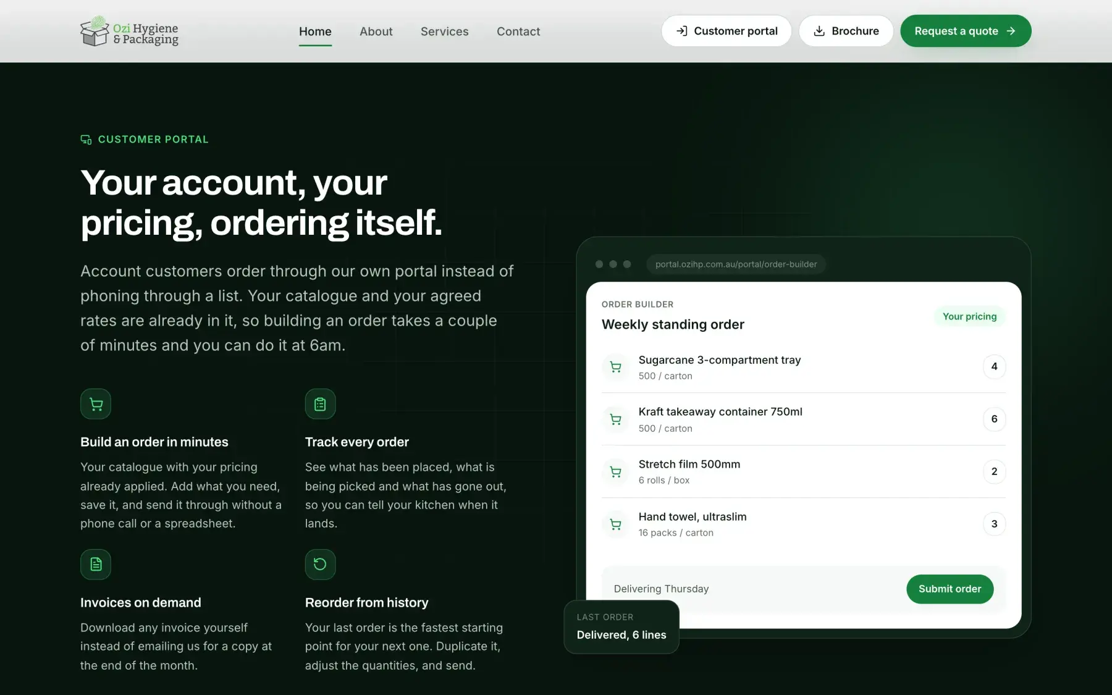Click the arrow icon in Request a quote
The image size is (1112, 695).
1011,31
